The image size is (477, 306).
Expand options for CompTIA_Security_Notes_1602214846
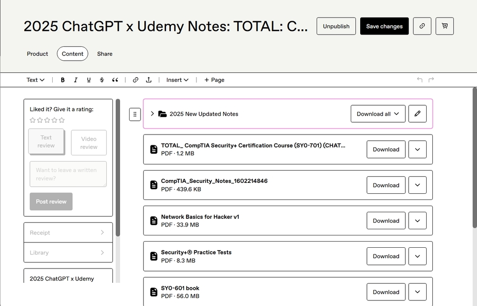tap(417, 185)
